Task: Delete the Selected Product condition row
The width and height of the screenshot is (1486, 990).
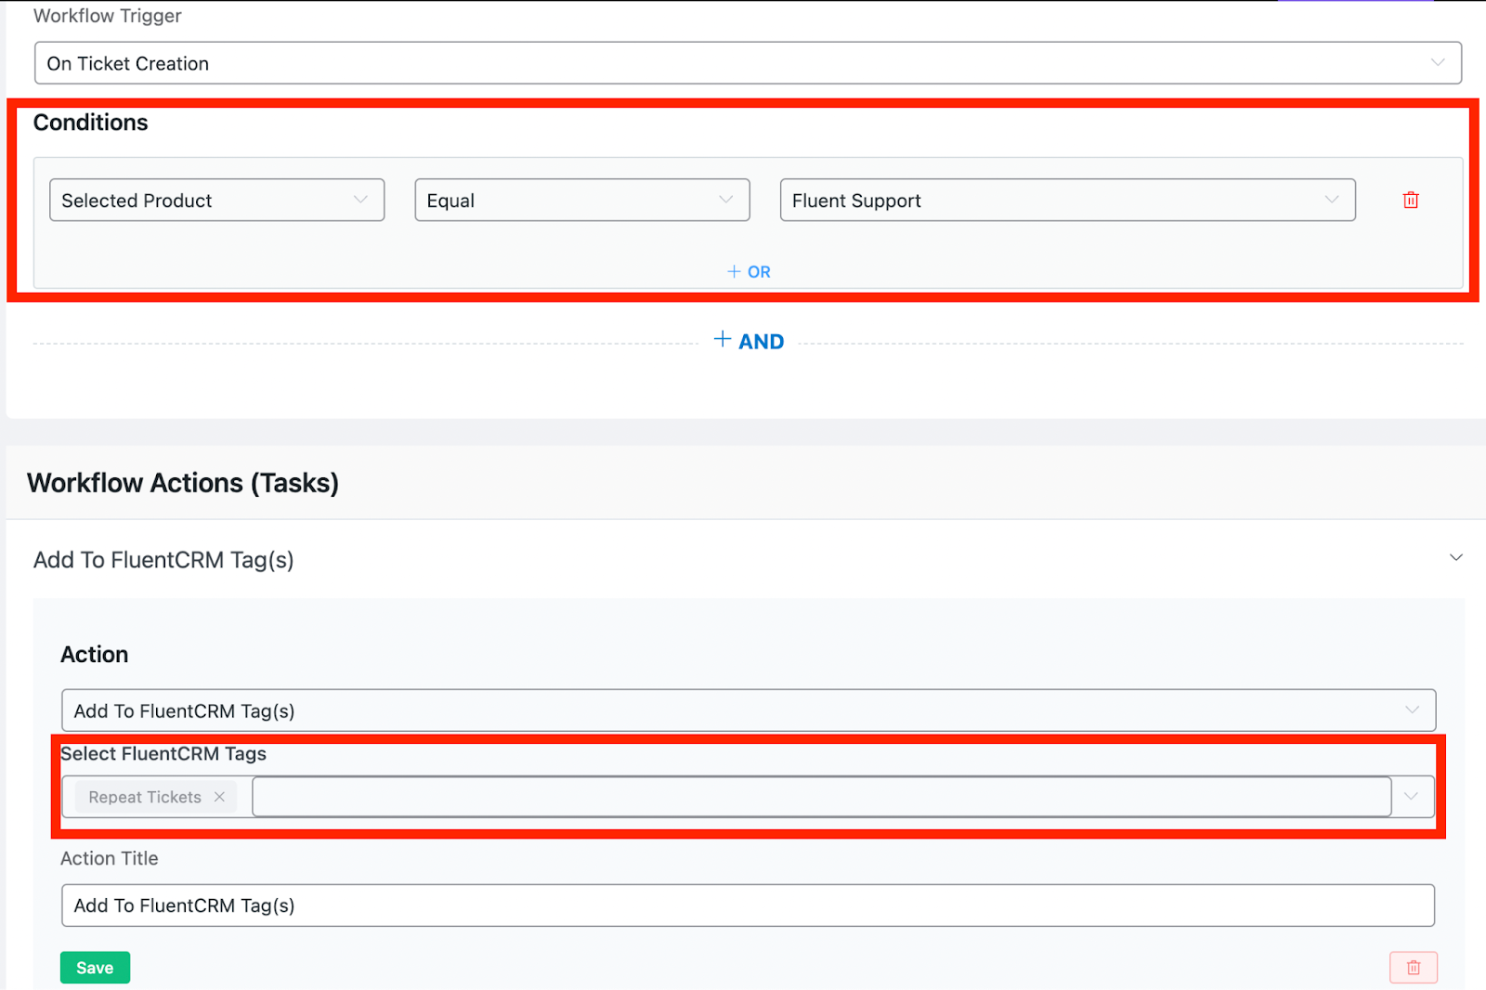Action: tap(1411, 200)
